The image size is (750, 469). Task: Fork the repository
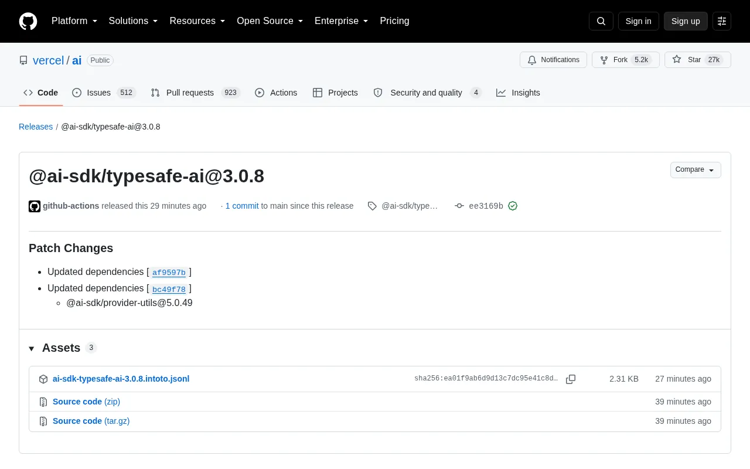(x=625, y=60)
